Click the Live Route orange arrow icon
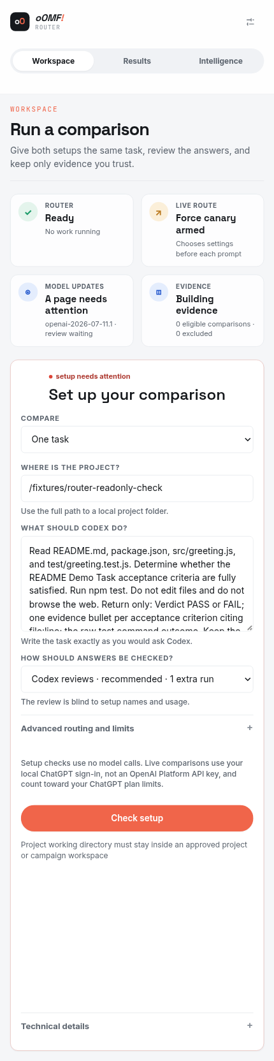The image size is (274, 1061). click(x=159, y=212)
